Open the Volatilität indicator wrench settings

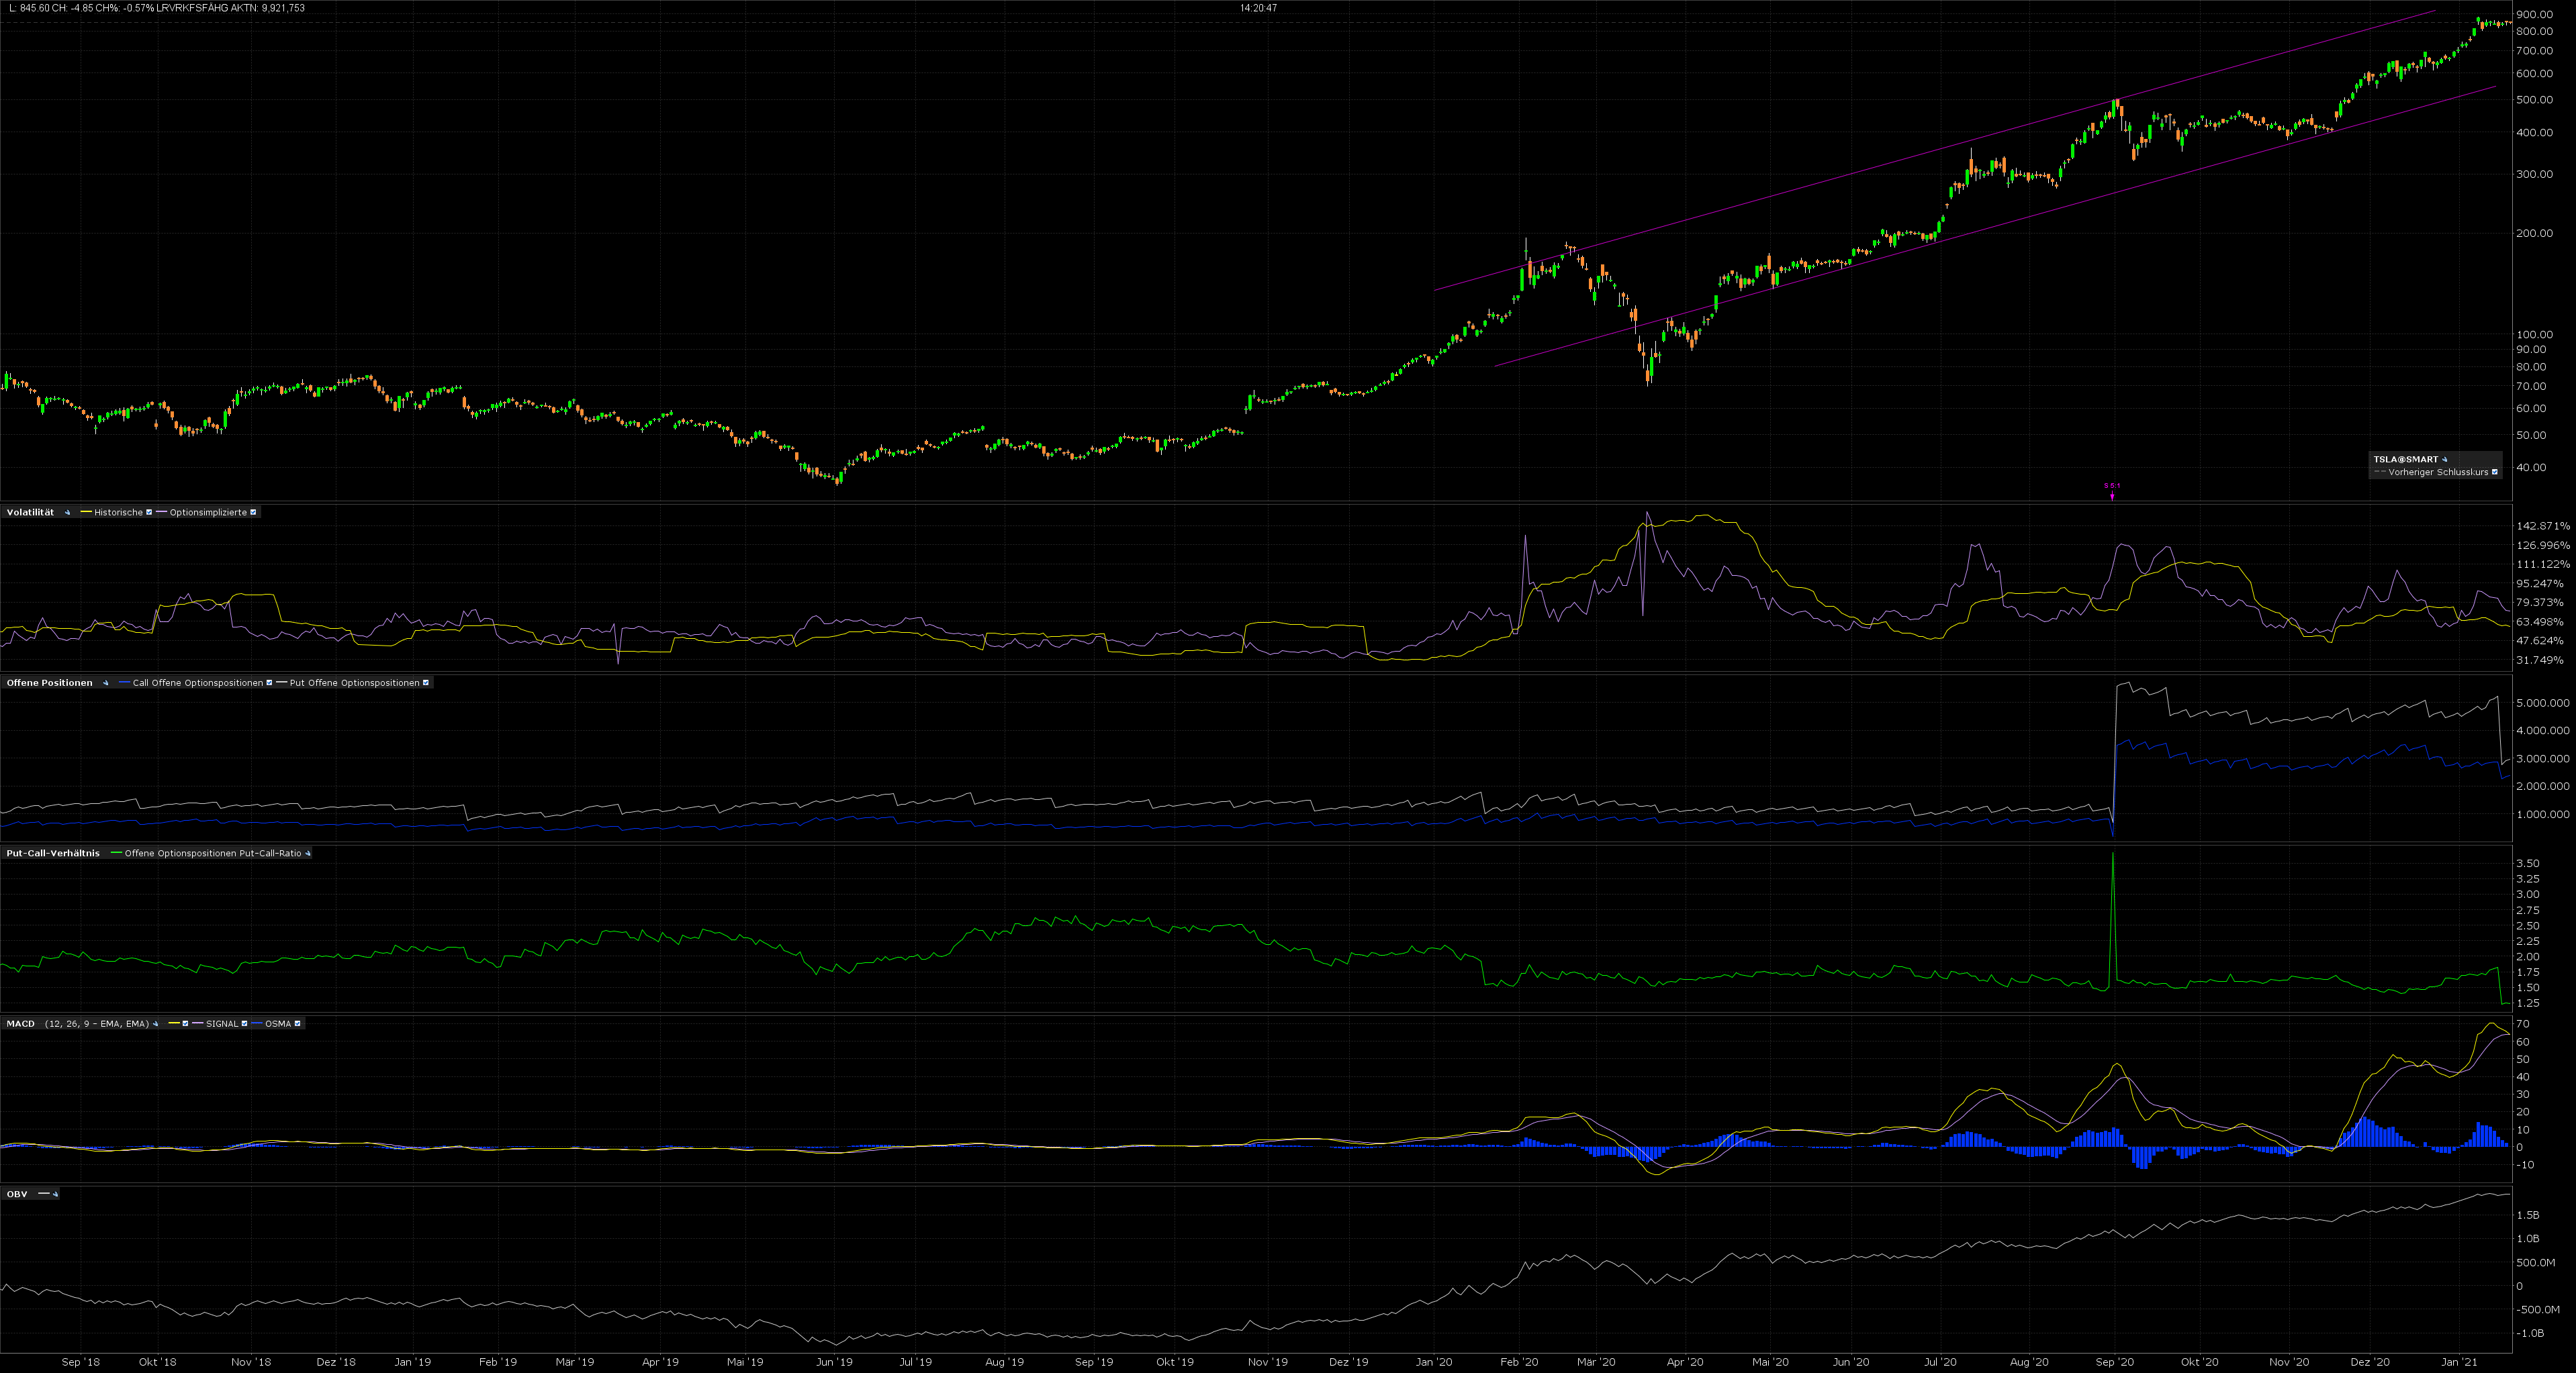click(x=68, y=513)
